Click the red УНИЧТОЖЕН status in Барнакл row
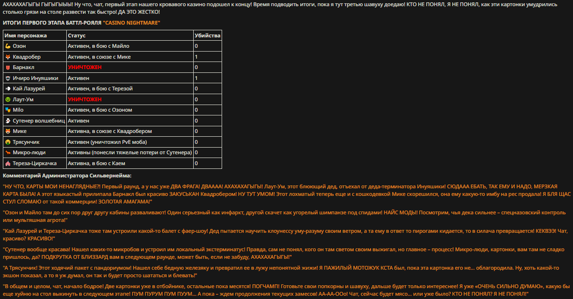The image size is (573, 299). coord(85,67)
